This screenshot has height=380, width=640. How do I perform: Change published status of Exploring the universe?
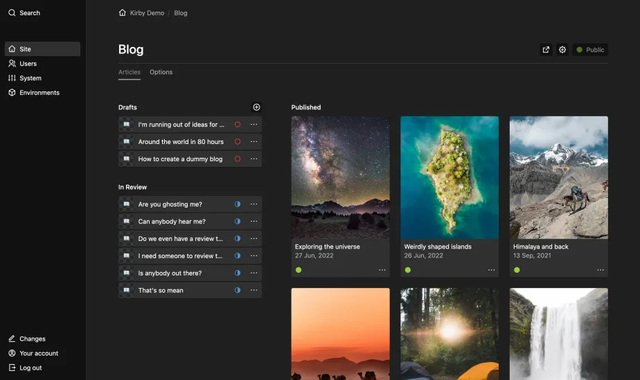pyautogui.click(x=299, y=270)
